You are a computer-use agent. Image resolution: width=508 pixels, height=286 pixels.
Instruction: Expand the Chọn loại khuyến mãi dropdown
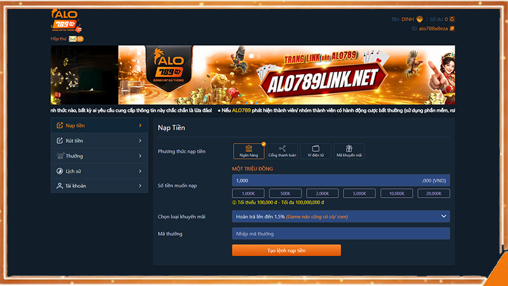coord(443,216)
